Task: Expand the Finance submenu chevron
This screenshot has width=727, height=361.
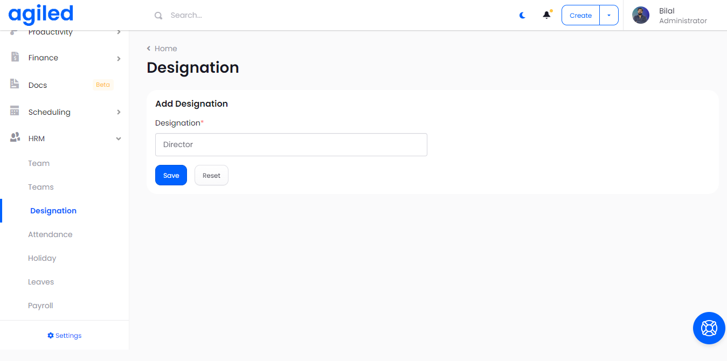Action: pyautogui.click(x=119, y=58)
